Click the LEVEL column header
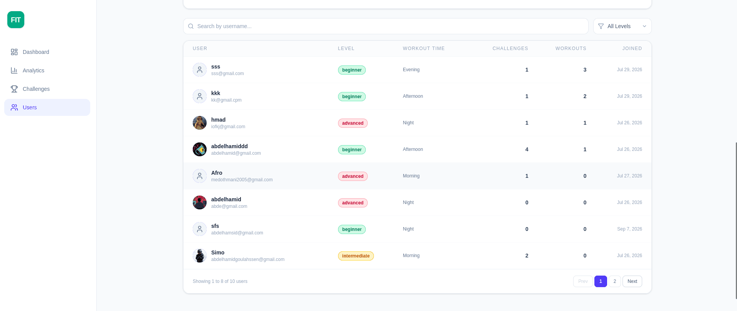737x311 pixels. pyautogui.click(x=346, y=48)
